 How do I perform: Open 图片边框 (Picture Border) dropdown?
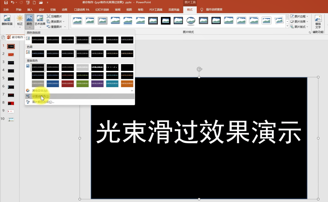pos(299,16)
